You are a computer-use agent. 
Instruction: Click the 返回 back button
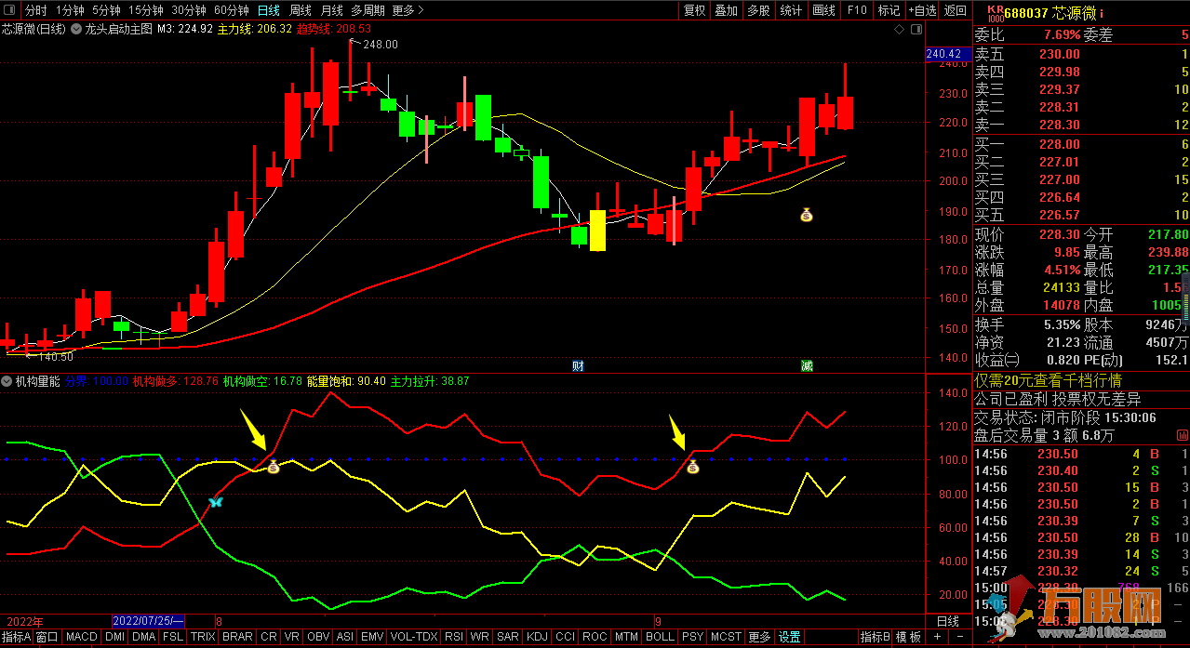(956, 10)
